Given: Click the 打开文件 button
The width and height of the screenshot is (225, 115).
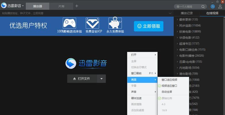Looking at the screenshot, I should (82, 79).
